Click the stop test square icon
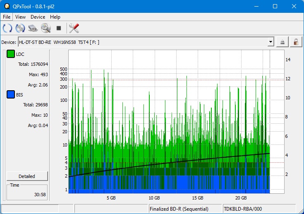 (x=59, y=28)
